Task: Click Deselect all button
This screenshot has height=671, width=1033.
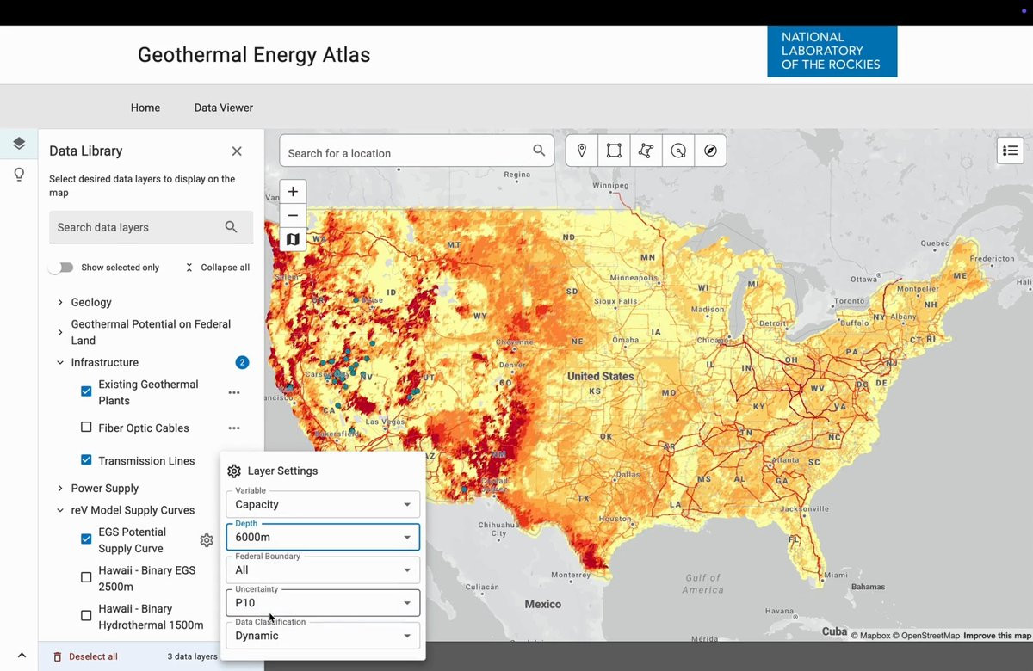Action: [x=85, y=656]
